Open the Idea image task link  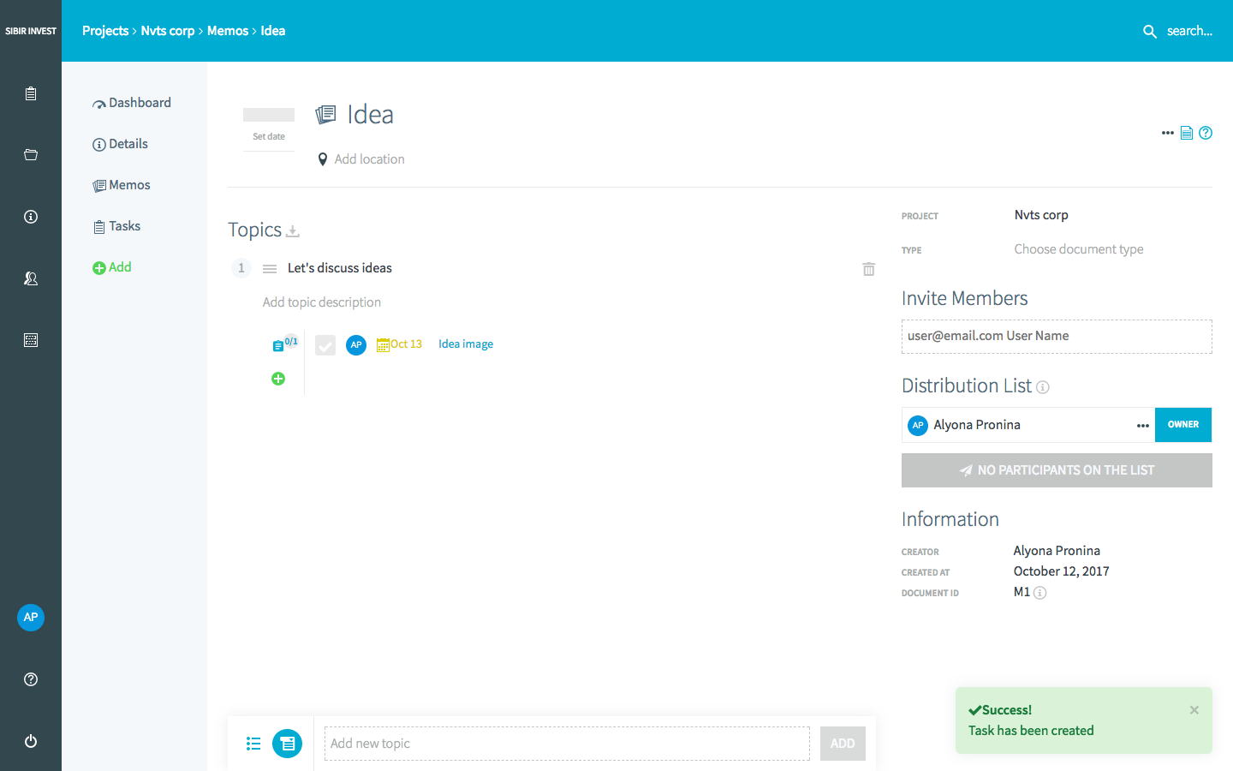click(466, 344)
